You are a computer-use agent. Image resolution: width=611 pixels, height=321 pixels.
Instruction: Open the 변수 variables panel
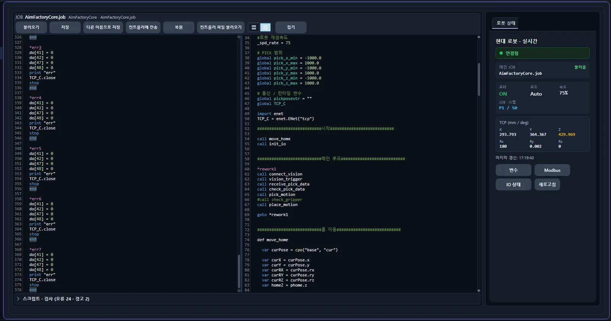click(513, 170)
